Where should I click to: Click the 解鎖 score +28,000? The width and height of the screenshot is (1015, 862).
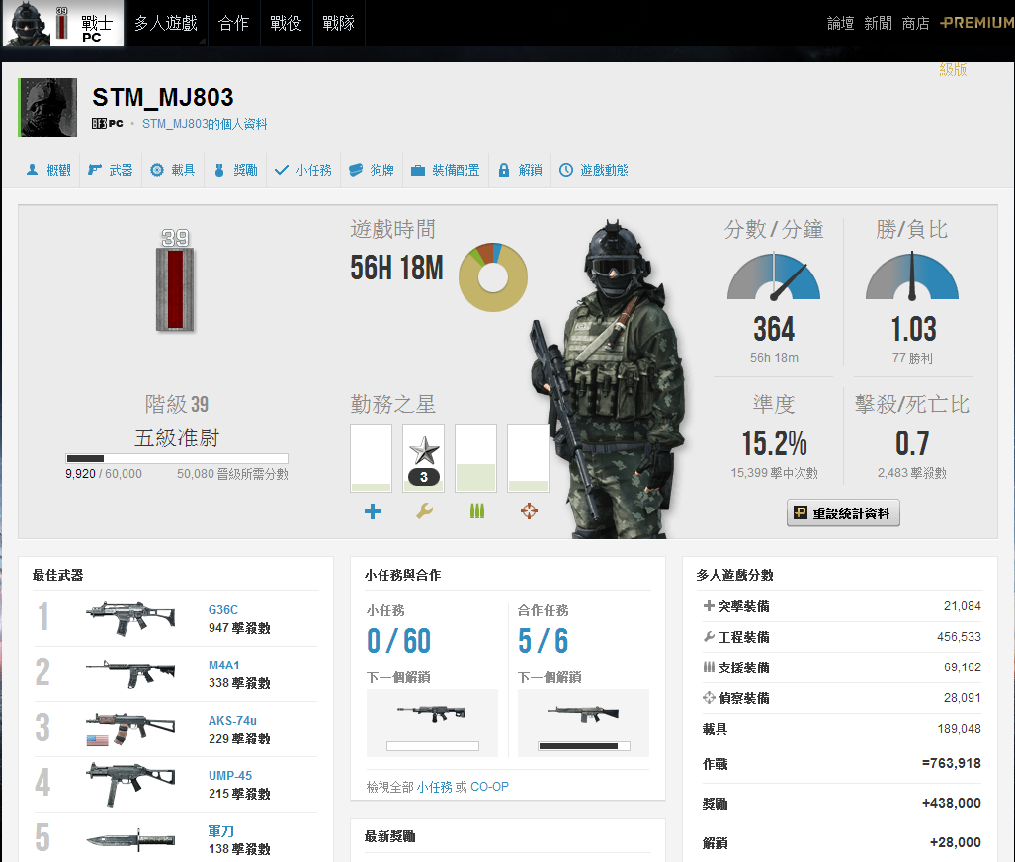pos(956,842)
